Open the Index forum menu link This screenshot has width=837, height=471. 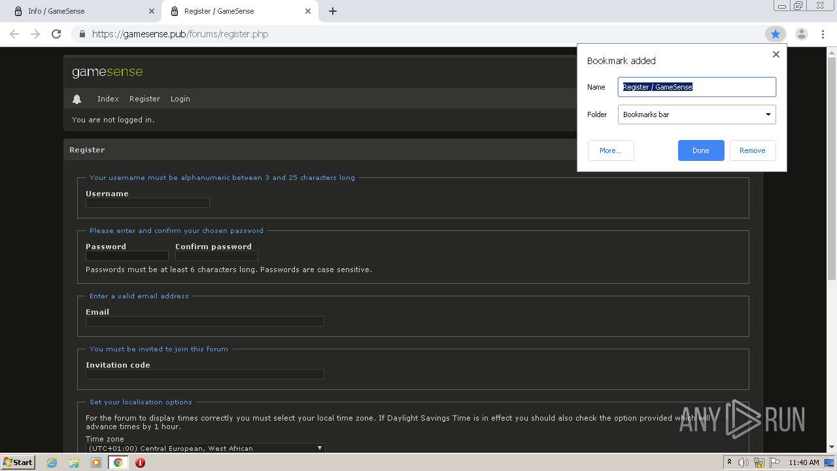click(x=108, y=99)
